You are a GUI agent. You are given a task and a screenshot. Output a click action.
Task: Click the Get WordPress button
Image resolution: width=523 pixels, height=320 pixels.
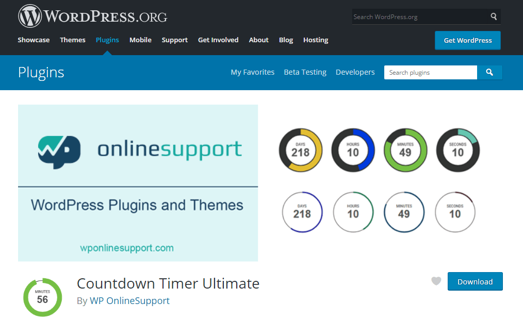pos(468,40)
